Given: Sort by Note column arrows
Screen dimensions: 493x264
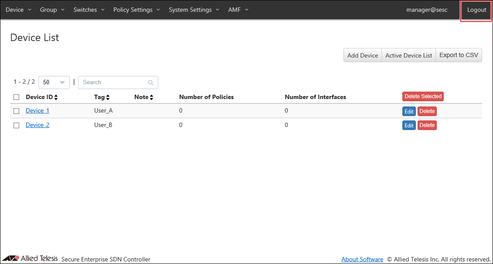Looking at the screenshot, I should point(151,97).
